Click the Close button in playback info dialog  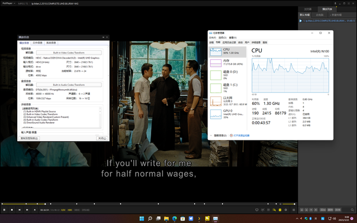click(x=102, y=138)
